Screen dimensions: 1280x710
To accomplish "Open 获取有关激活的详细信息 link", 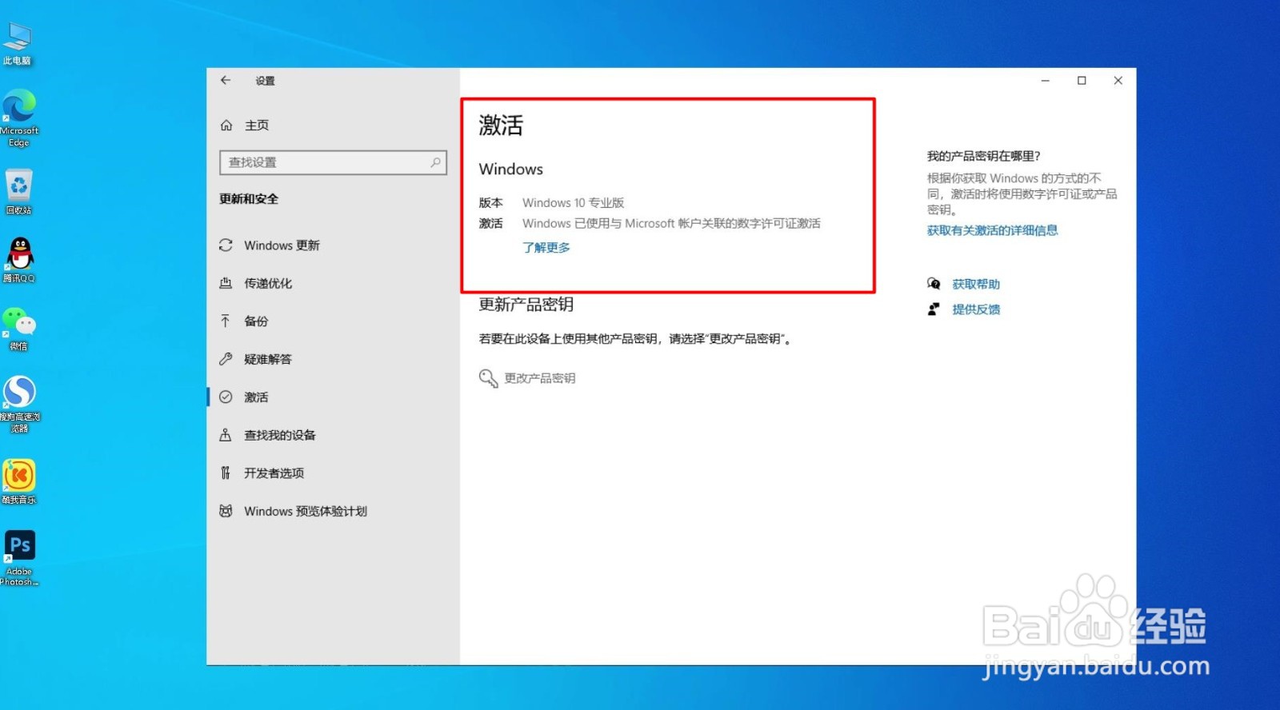I will pyautogui.click(x=992, y=230).
